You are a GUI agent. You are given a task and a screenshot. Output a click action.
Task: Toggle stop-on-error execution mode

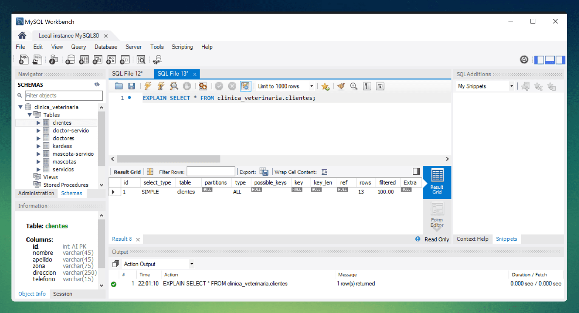[203, 86]
